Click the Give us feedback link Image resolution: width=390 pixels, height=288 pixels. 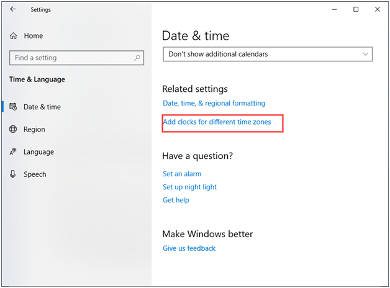[x=189, y=248]
